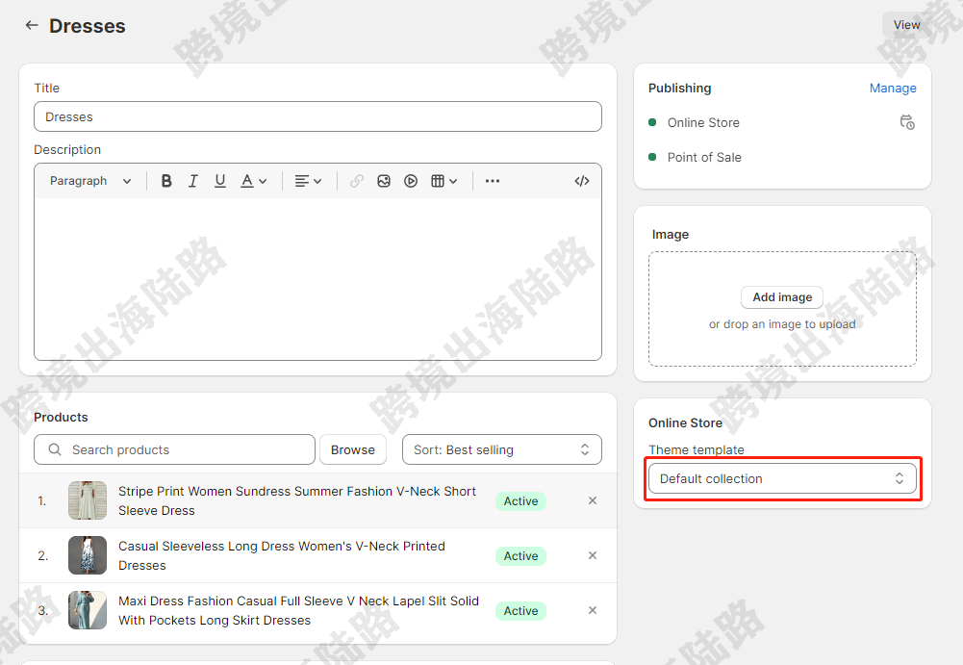Remove the Stripe Print Sundress product

(593, 500)
